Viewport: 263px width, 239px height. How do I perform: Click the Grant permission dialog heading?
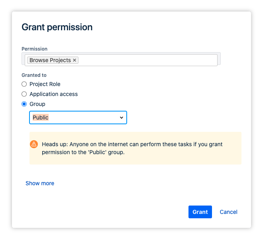57,27
